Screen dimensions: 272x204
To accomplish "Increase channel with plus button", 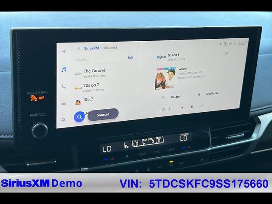I will (x=170, y=109).
